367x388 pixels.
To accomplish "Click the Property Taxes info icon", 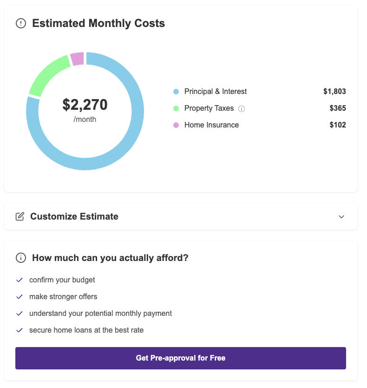I will click(x=242, y=109).
